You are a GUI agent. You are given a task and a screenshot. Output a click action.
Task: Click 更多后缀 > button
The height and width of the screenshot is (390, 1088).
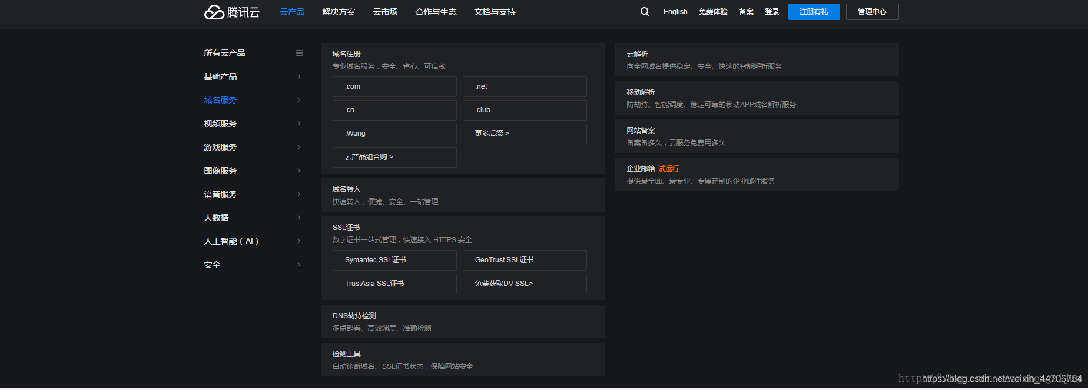point(525,134)
